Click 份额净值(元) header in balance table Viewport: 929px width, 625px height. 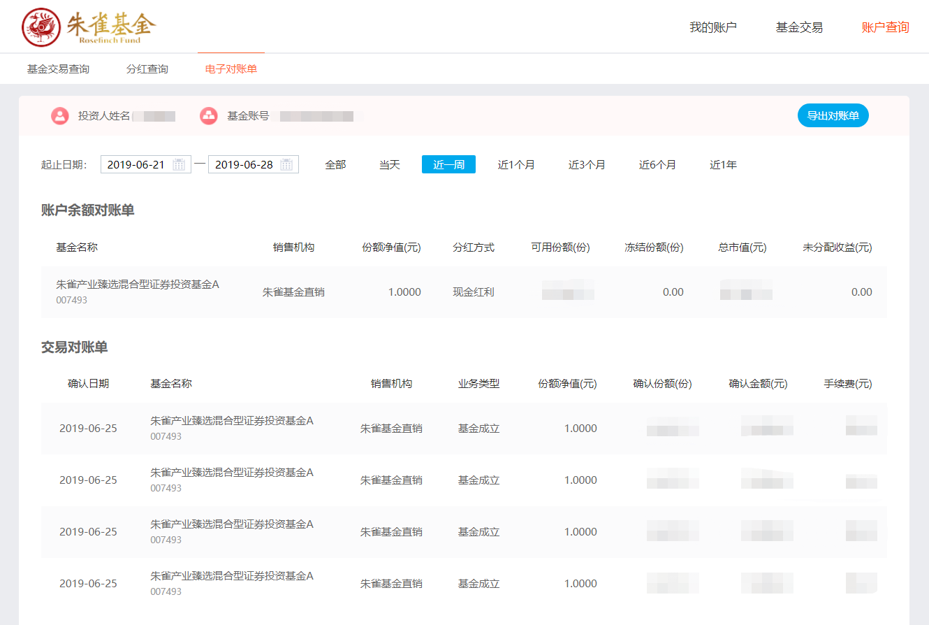391,247
